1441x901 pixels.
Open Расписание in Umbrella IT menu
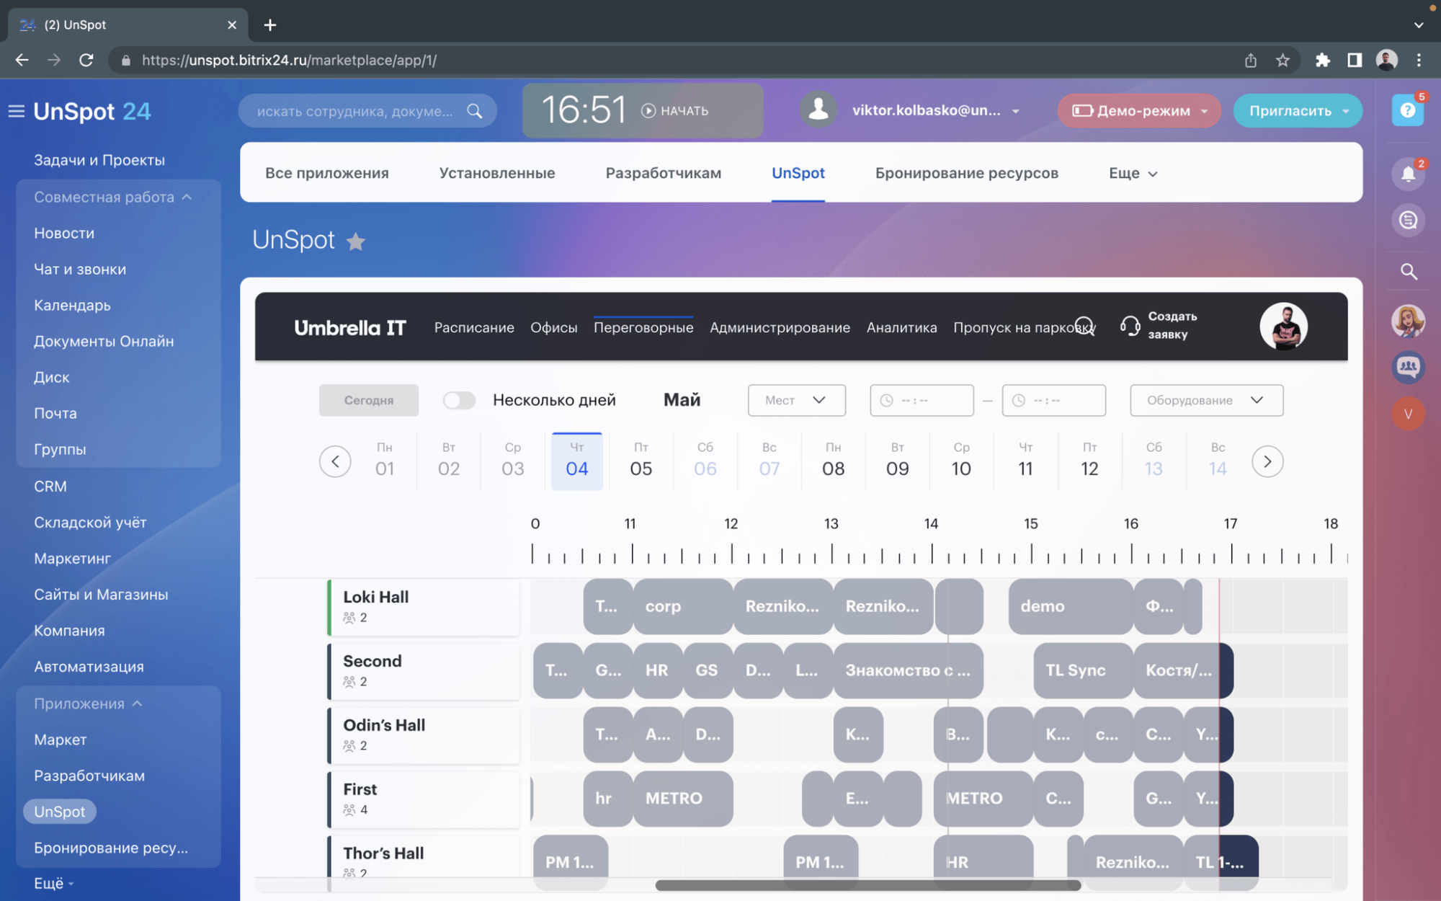pos(474,327)
